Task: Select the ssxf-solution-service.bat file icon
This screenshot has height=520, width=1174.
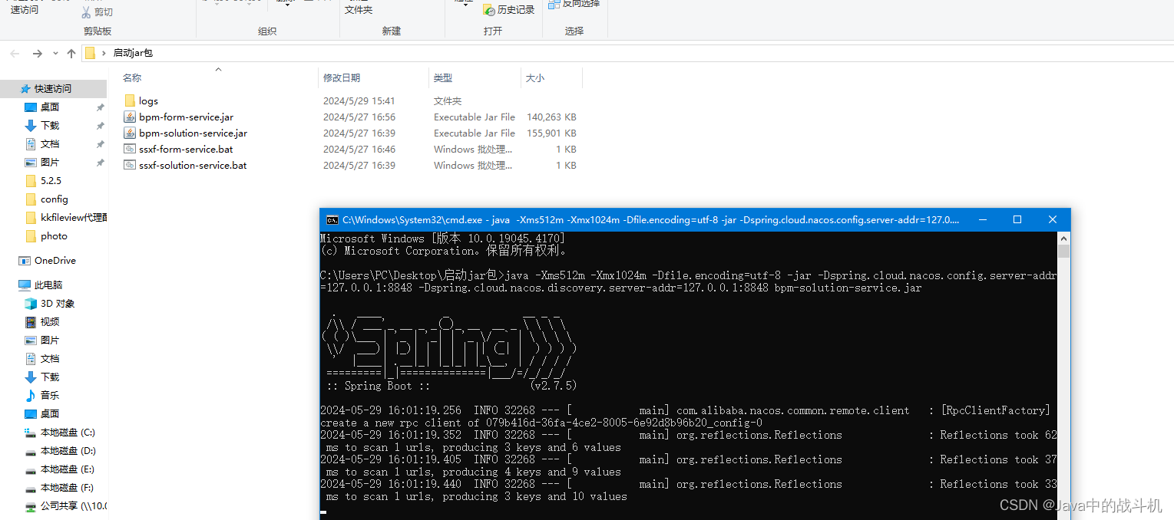Action: [130, 165]
